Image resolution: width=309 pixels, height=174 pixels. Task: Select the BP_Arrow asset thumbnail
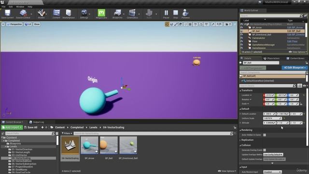coord(89,145)
